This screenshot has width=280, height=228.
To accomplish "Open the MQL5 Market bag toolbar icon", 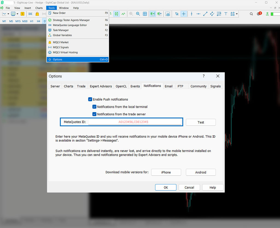I will pyautogui.click(x=37, y=14).
